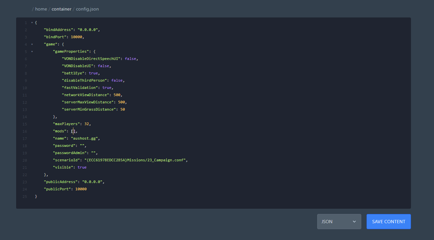
Task: Click the "battlEye" true value
Action: click(x=93, y=73)
